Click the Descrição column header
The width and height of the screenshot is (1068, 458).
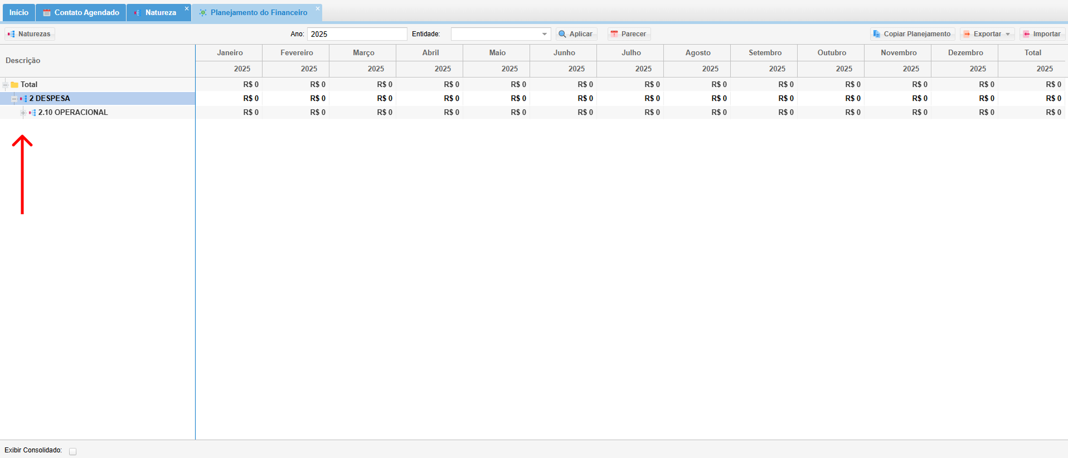click(98, 61)
